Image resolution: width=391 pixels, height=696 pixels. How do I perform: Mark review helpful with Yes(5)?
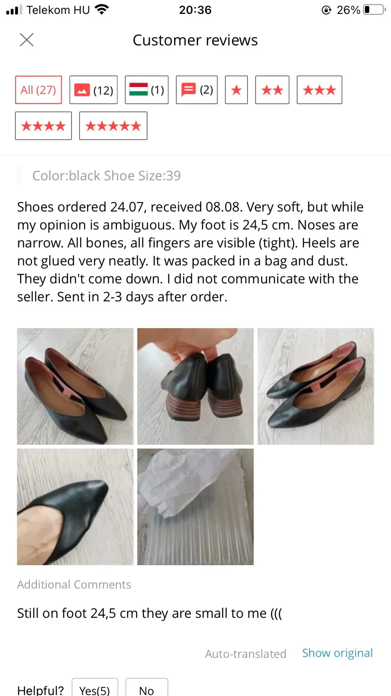(x=95, y=689)
